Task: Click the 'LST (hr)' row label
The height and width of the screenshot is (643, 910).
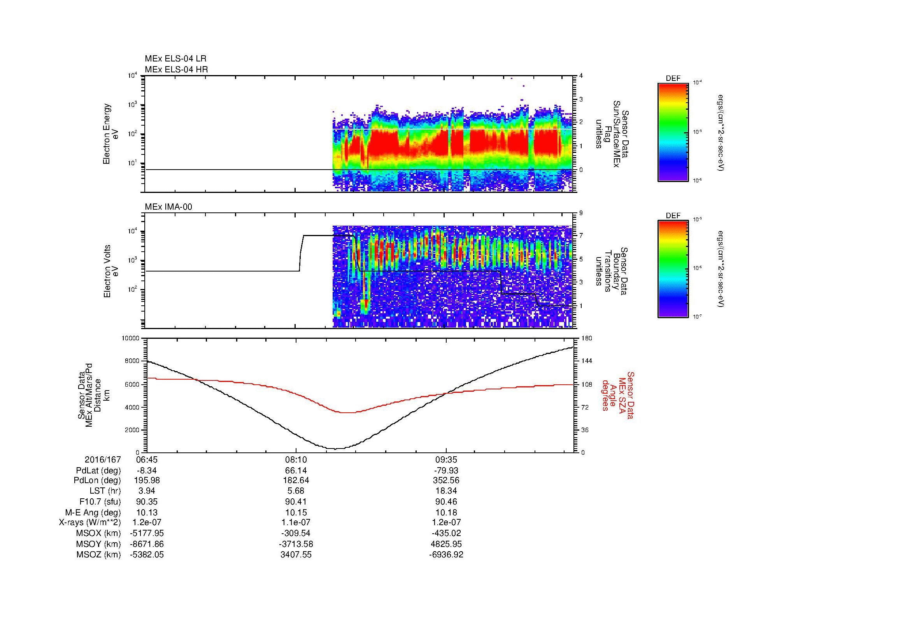Action: coord(105,491)
